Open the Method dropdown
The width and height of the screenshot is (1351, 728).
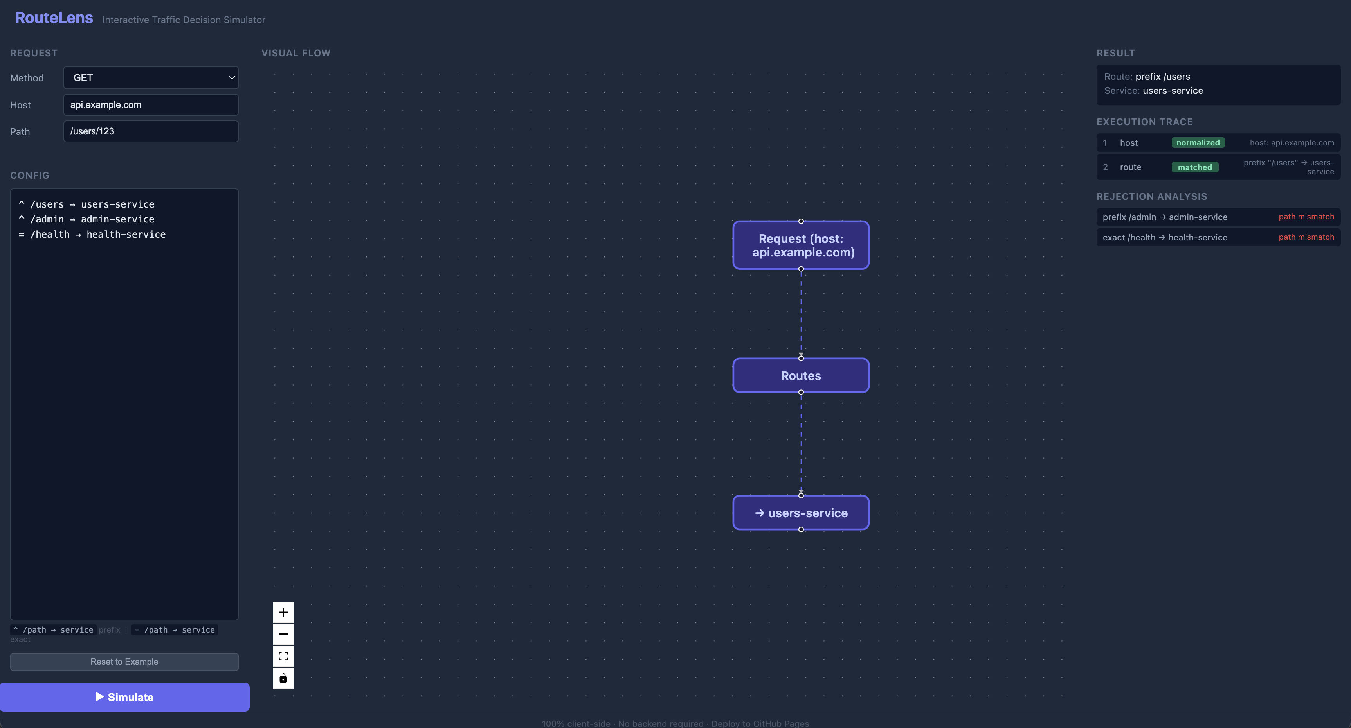[x=151, y=77]
